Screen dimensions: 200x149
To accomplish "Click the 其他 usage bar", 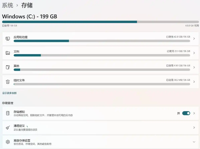I will pyautogui.click(x=102, y=70).
